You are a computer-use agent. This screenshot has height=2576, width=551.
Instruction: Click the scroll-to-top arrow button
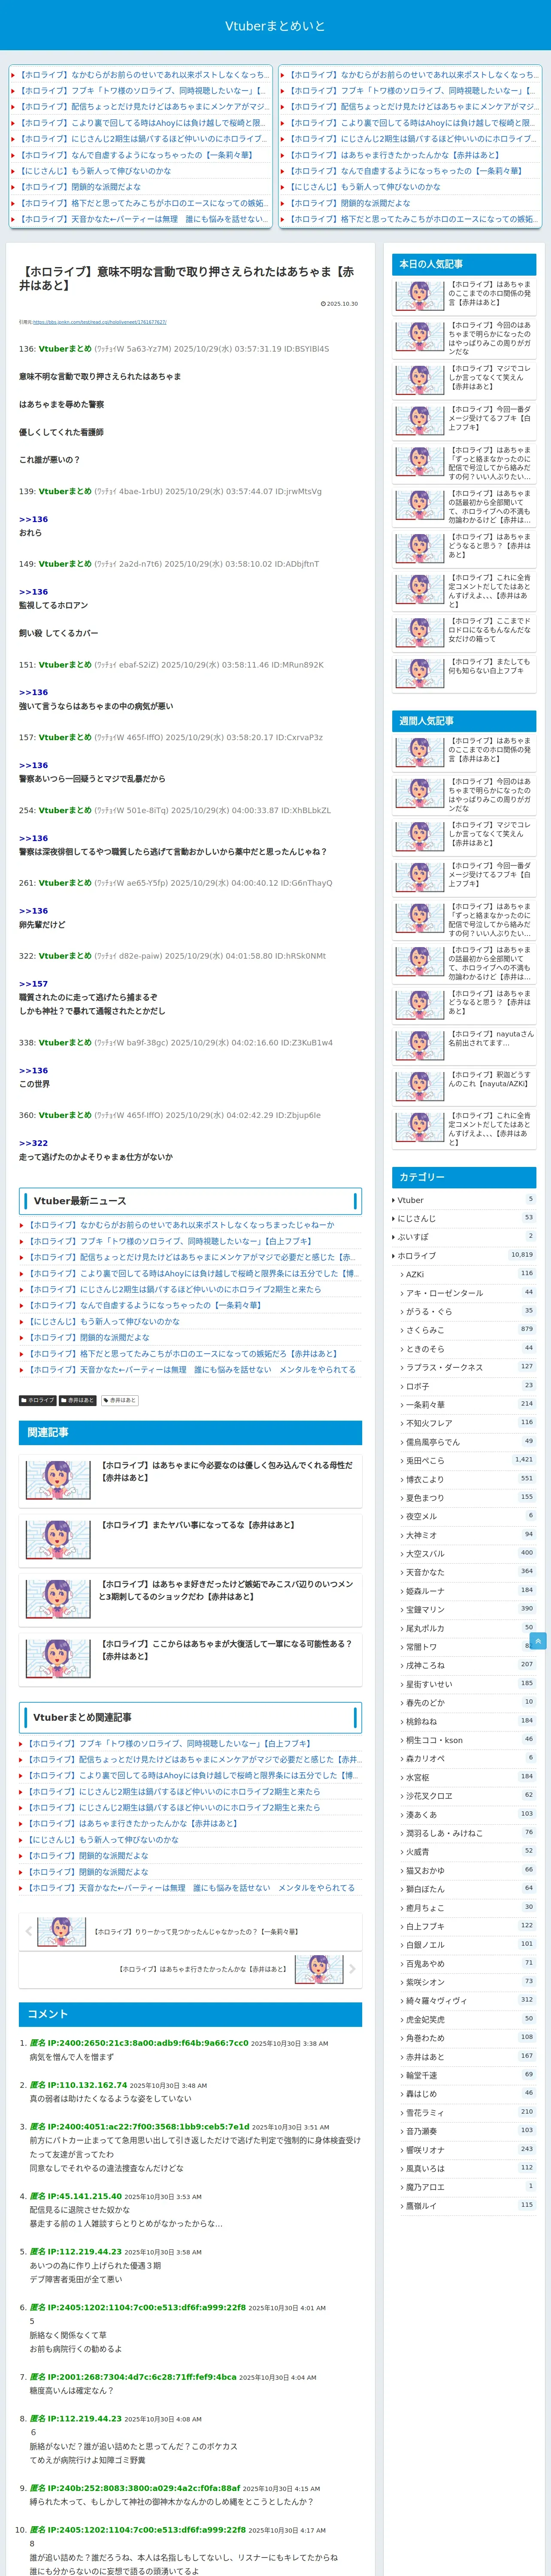point(538,1641)
